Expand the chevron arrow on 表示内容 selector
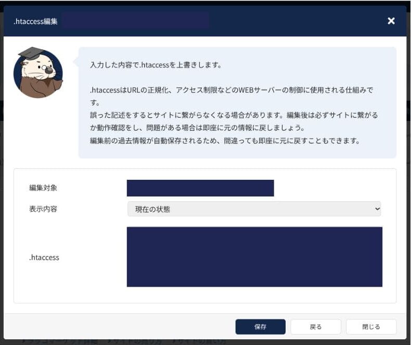The height and width of the screenshot is (345, 411). click(x=377, y=209)
